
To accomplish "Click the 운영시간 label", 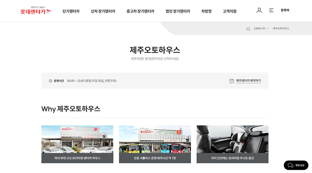I will coord(59,81).
